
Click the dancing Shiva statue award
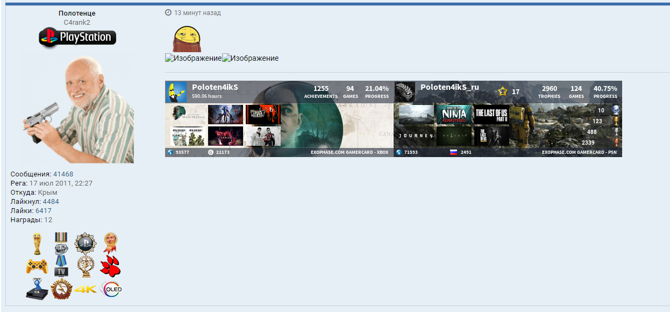click(85, 266)
